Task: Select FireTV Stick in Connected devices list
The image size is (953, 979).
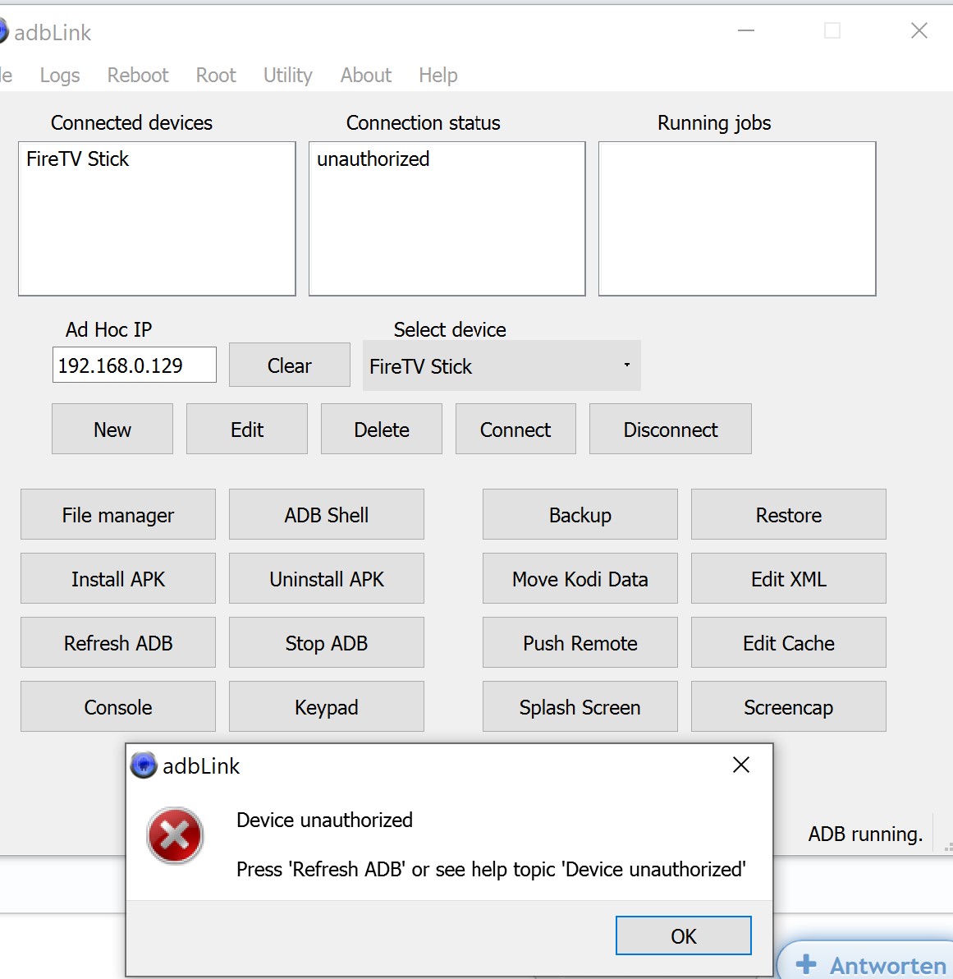Action: tap(77, 159)
